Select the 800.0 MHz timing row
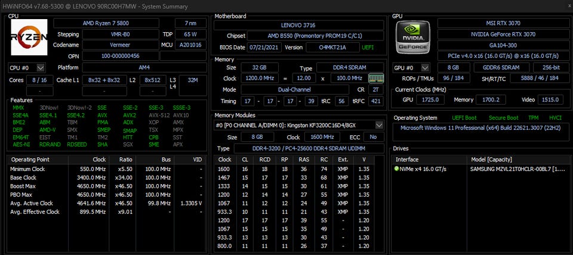The width and height of the screenshot is (573, 255). 294,246
